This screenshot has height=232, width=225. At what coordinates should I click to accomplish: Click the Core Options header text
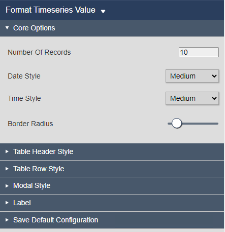(x=34, y=28)
